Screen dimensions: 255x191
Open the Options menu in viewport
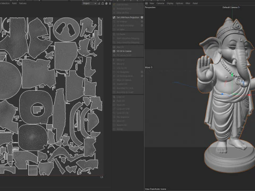pyautogui.click(x=180, y=3)
